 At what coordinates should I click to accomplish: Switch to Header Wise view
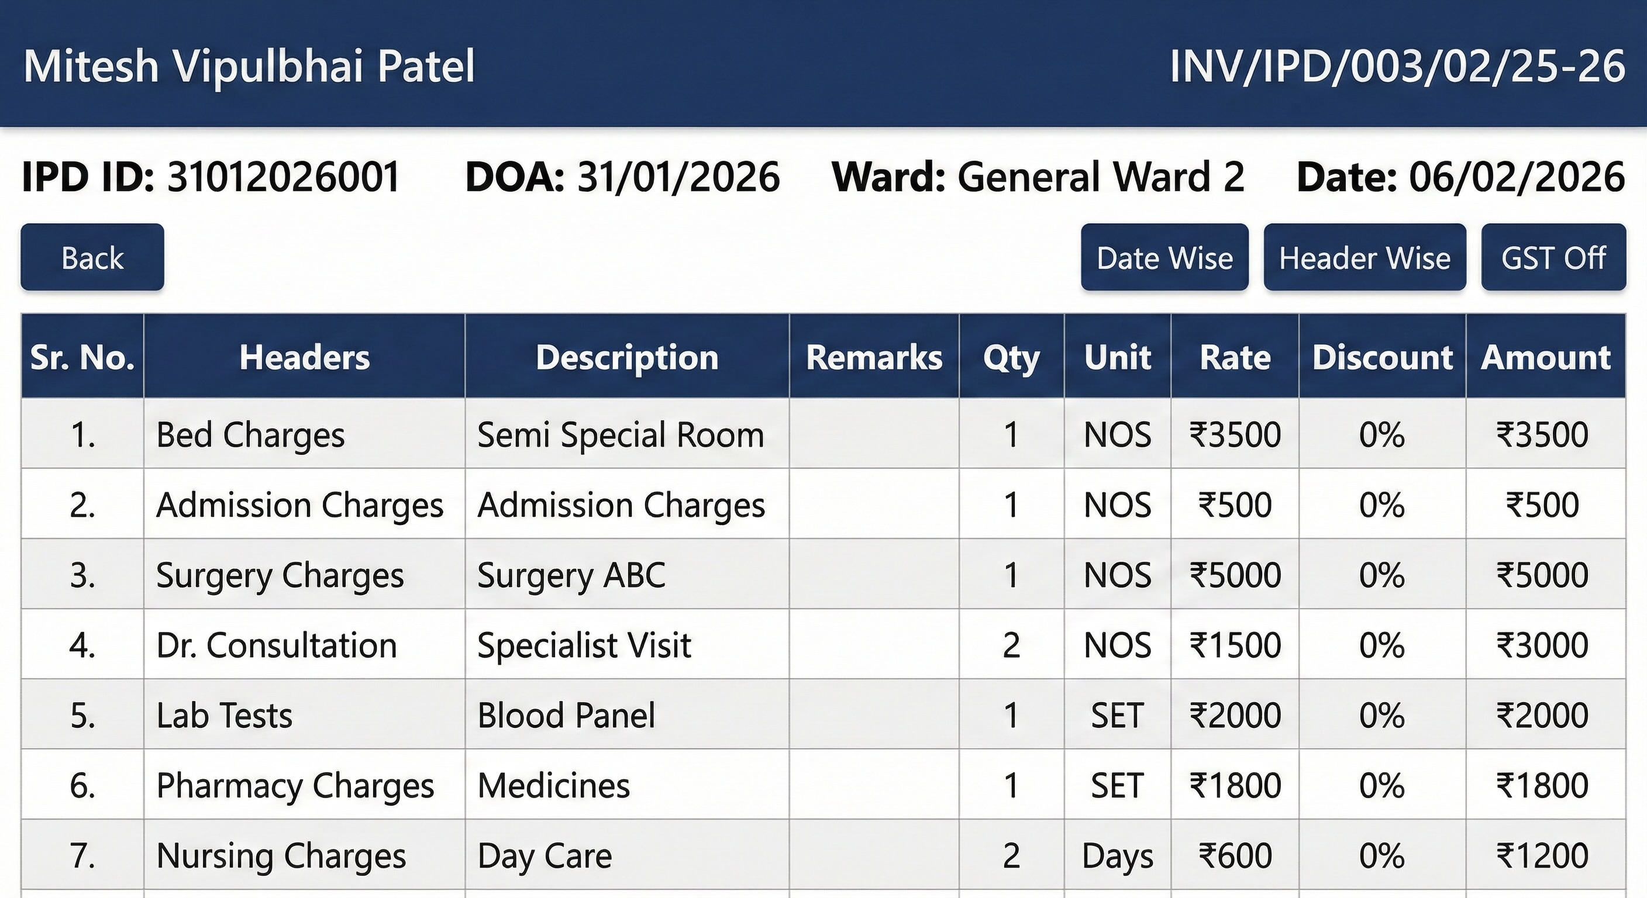(x=1365, y=258)
